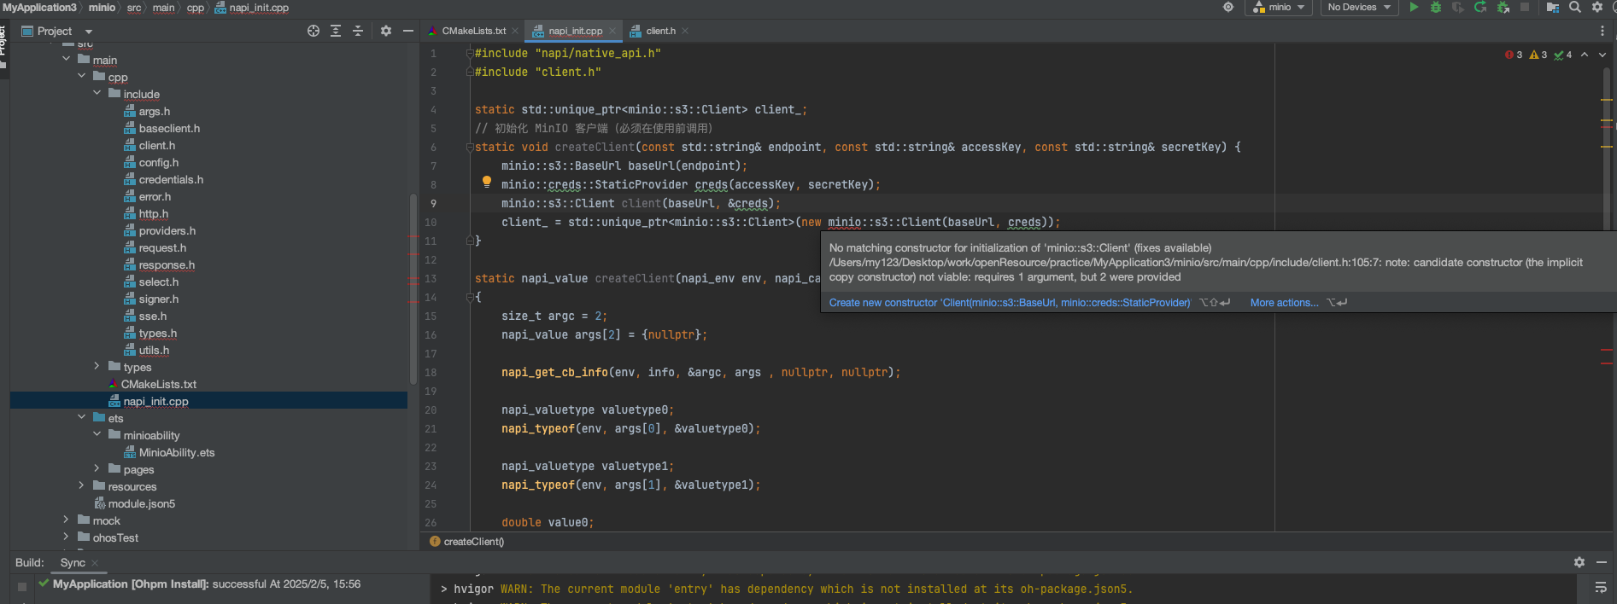Image resolution: width=1617 pixels, height=604 pixels.
Task: Select opened file in Project panel
Action: [313, 31]
